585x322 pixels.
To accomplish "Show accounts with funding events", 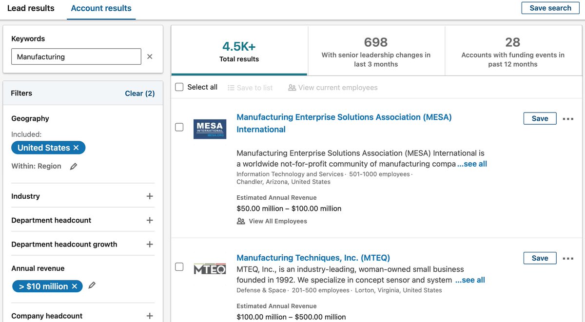I will coord(513,51).
